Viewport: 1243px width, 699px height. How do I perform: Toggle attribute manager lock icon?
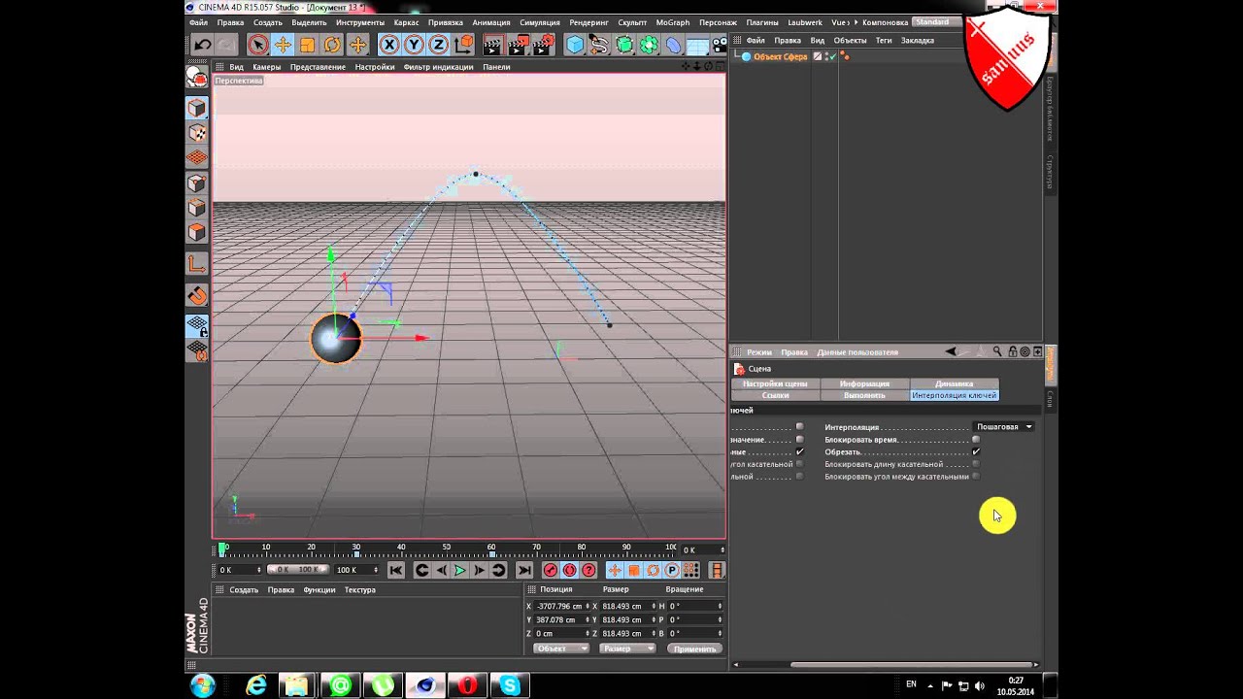pyautogui.click(x=1013, y=351)
